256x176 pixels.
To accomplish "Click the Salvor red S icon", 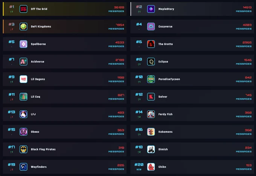I will [151, 97].
